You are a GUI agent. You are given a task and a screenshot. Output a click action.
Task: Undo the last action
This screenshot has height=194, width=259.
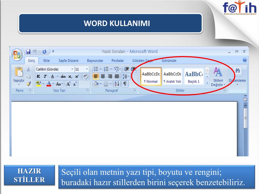(x=35, y=52)
